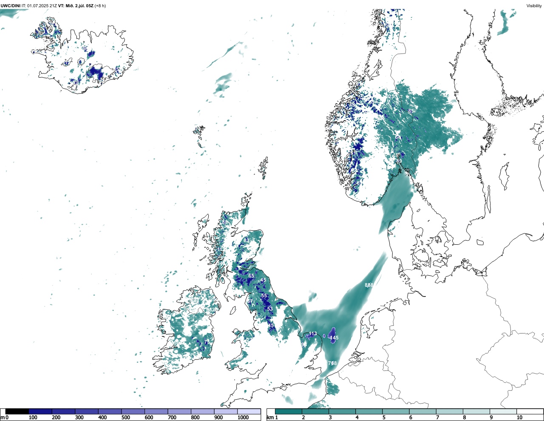Select the "113" value near the English coast

click(313, 333)
